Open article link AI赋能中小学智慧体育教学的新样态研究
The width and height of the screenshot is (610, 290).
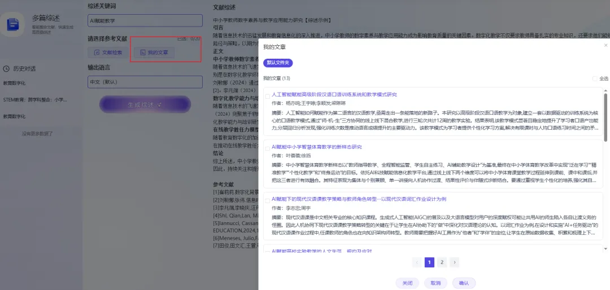pyautogui.click(x=317, y=147)
